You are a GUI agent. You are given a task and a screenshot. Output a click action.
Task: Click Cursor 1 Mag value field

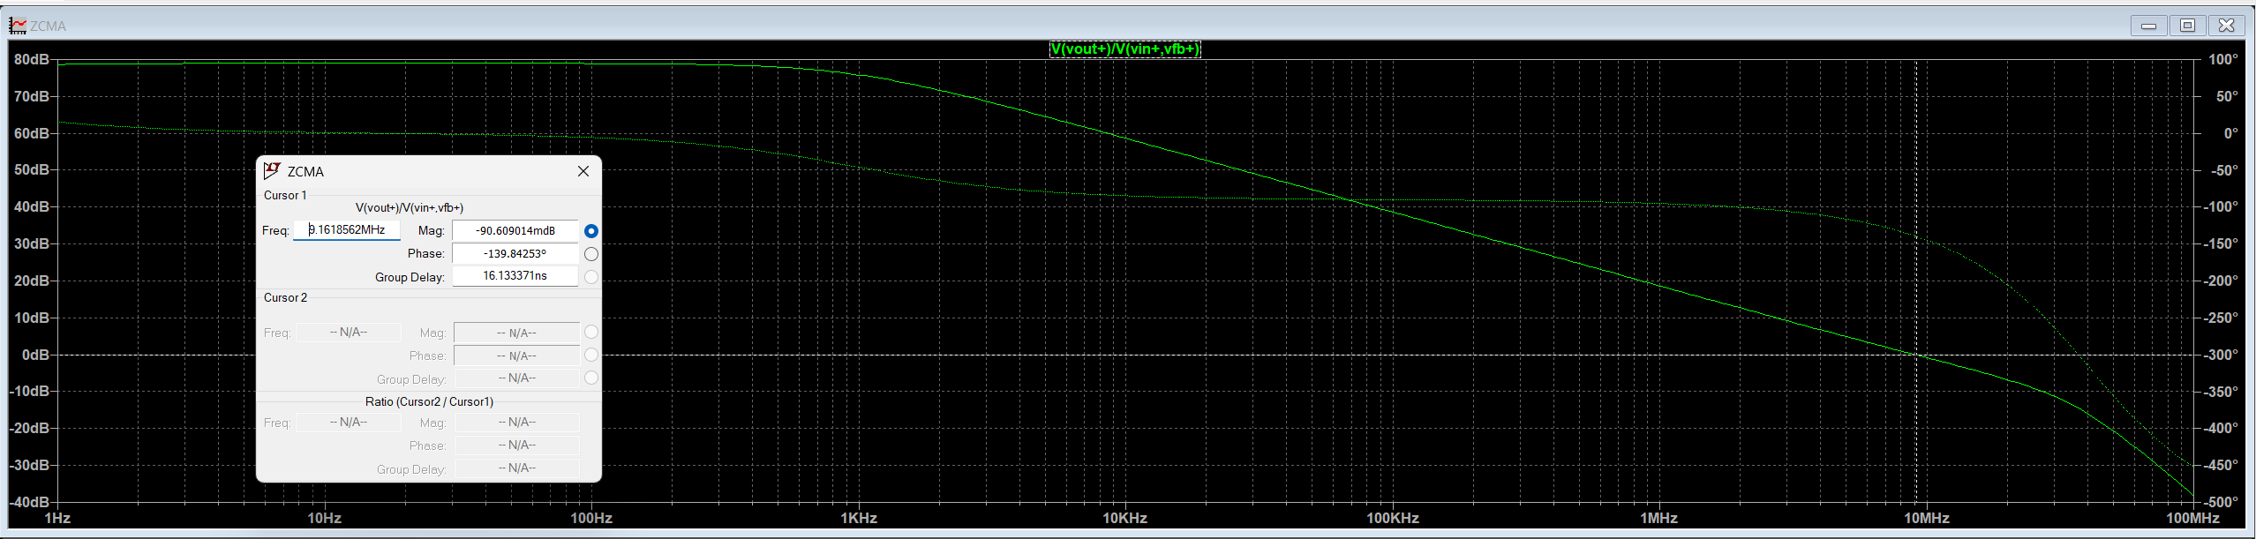tap(515, 231)
